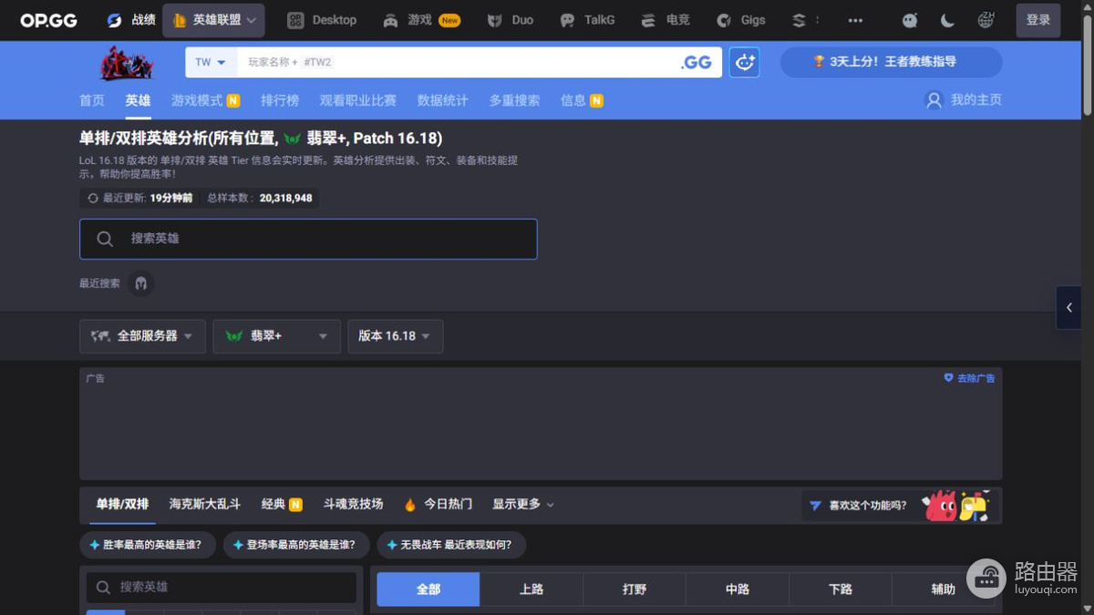Expand the 英雄联盟 game selector
The width and height of the screenshot is (1094, 615).
coord(213,20)
